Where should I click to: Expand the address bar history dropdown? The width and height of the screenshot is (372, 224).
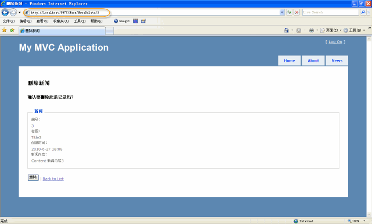[x=282, y=12]
